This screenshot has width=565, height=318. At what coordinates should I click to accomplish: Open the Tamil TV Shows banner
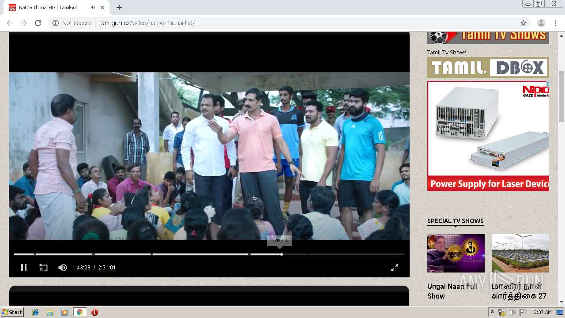[x=488, y=38]
